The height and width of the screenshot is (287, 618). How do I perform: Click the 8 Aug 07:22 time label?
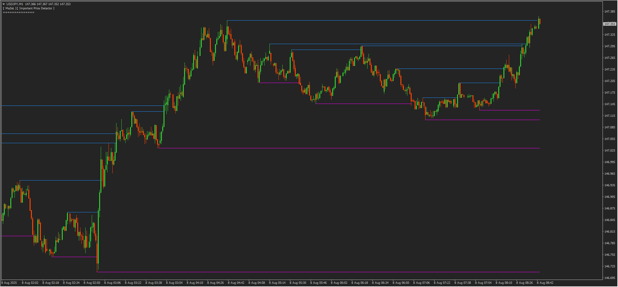coord(442,283)
